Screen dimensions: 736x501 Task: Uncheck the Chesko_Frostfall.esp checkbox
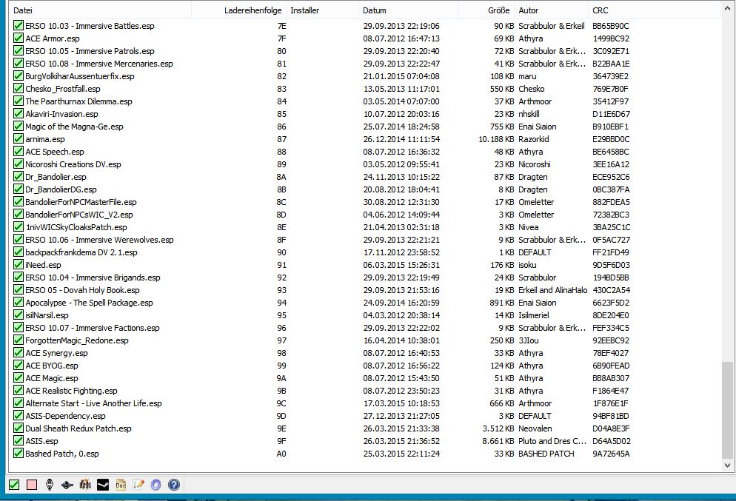[x=19, y=89]
